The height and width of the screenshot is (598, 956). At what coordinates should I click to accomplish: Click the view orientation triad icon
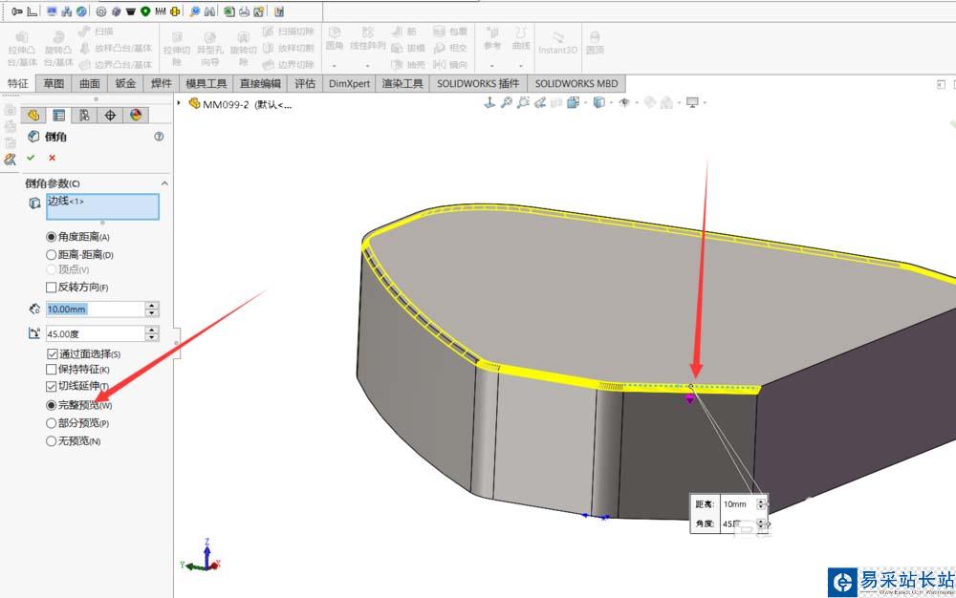(489, 103)
